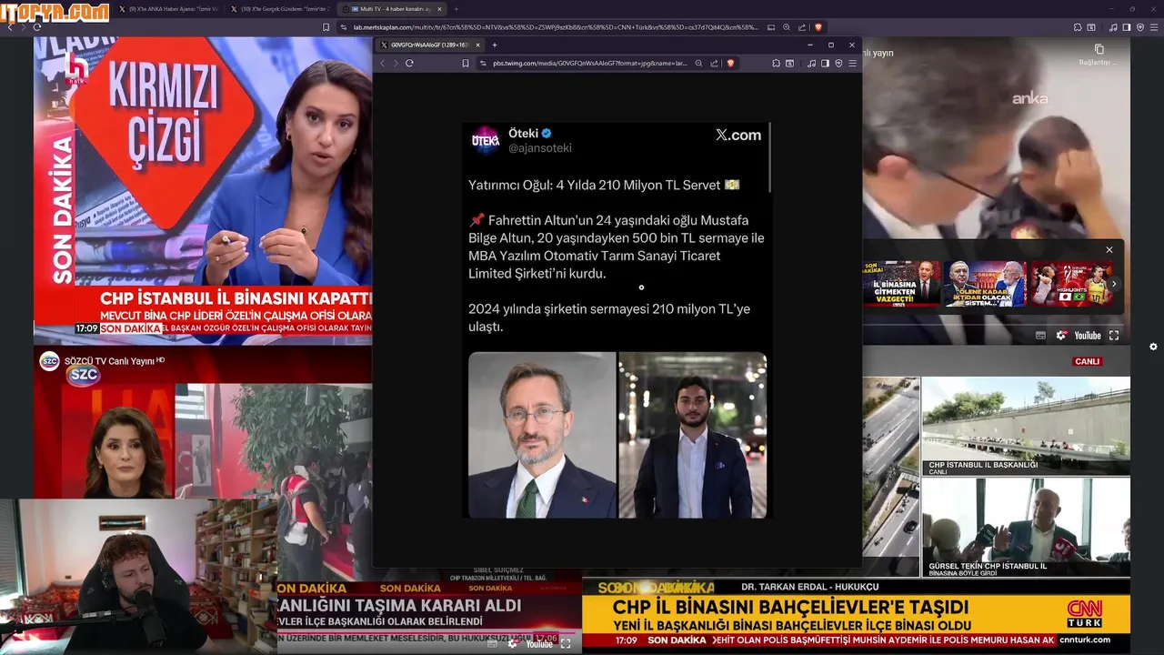The image size is (1164, 655).
Task: Open Brave VPN shield icon in popup toolbar
Action: [838, 63]
